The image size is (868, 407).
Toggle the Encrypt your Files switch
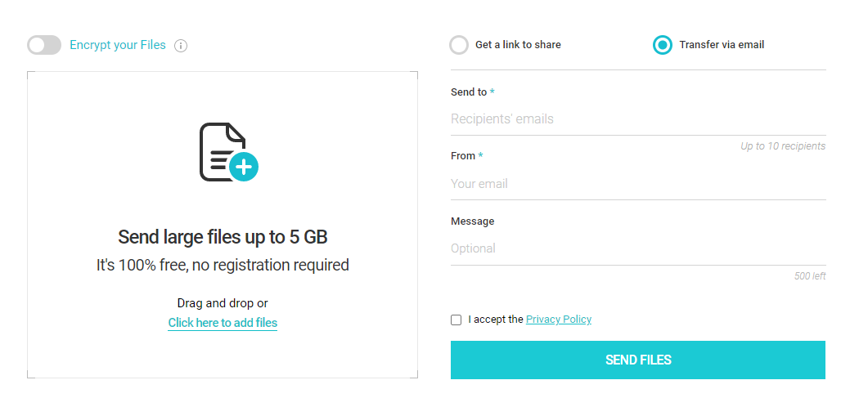[43, 45]
